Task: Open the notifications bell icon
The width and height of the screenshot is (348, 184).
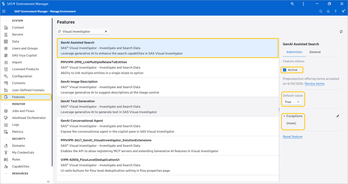Action: tap(328, 11)
